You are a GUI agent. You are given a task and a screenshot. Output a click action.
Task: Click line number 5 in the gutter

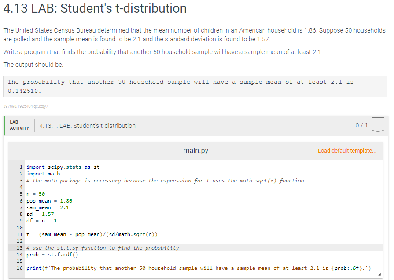pos(20,194)
